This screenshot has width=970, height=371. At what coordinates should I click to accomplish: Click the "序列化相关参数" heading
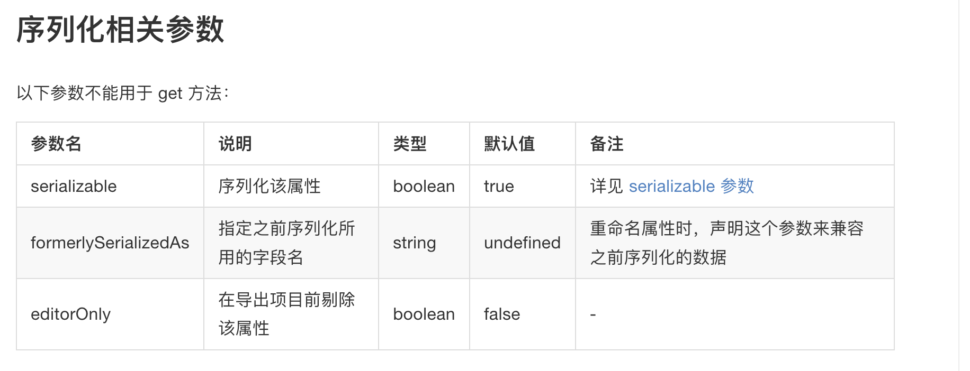click(120, 30)
